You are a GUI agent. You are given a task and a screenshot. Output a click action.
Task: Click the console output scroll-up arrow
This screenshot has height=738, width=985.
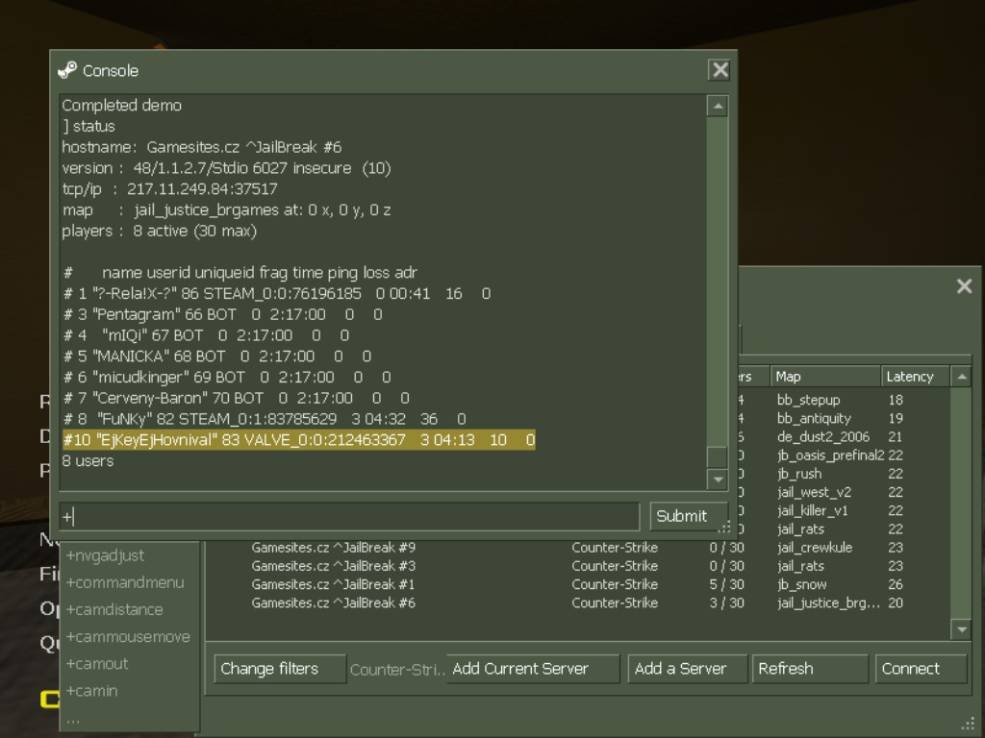pyautogui.click(x=718, y=106)
